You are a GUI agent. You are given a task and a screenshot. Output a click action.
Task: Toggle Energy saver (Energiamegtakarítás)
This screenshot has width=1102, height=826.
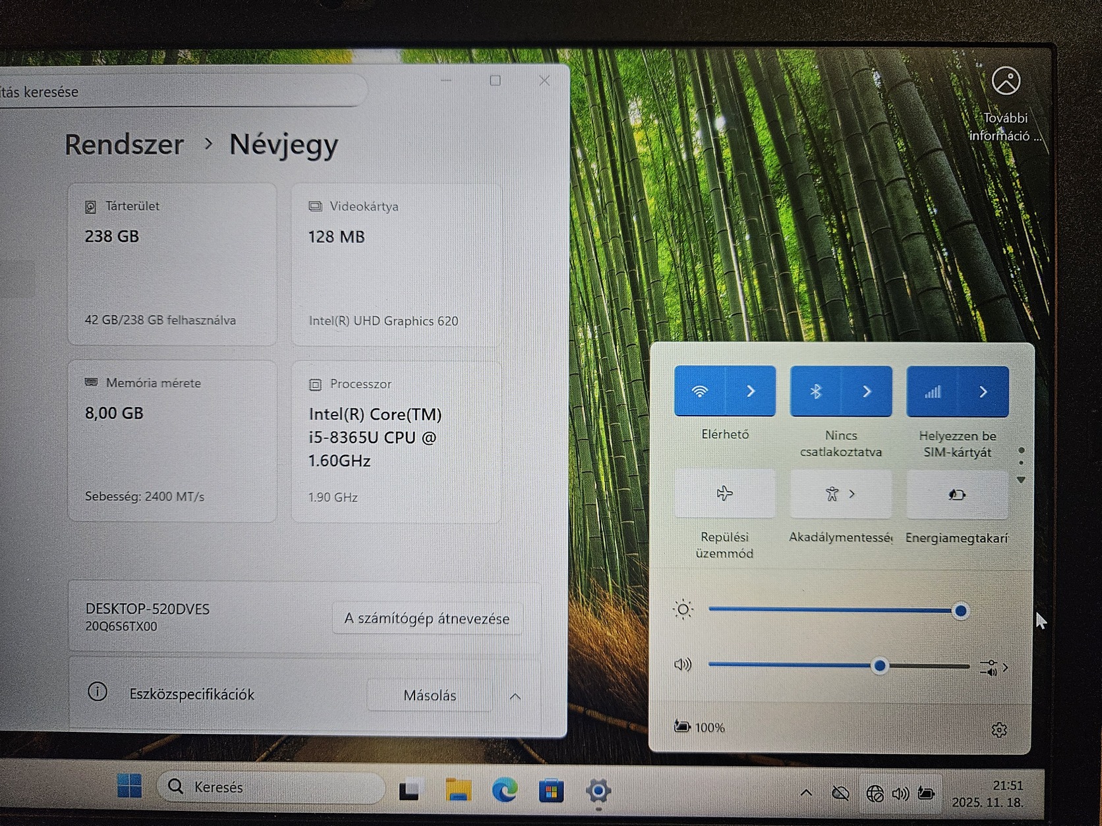coord(957,495)
